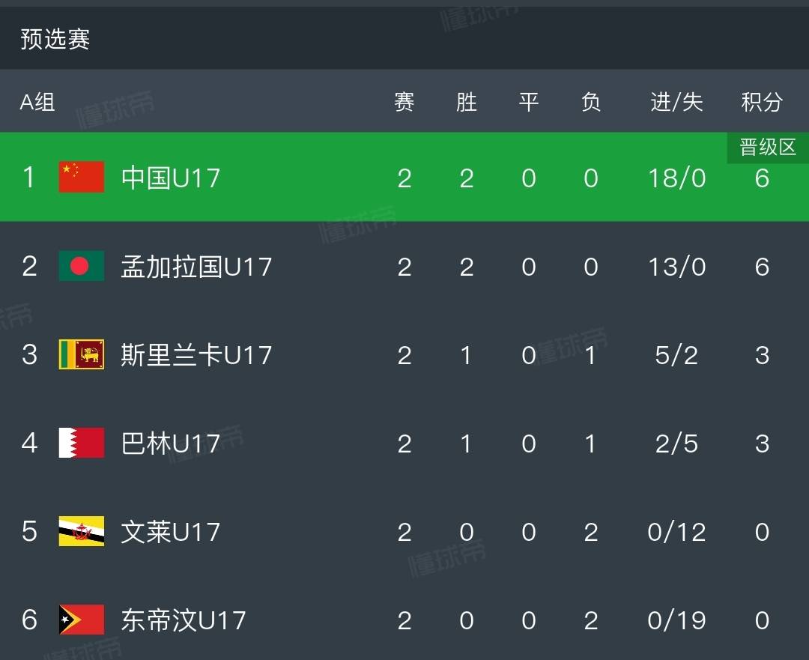Tap the Sri Lanka flag icon
Screen dimensions: 809x660
click(x=82, y=354)
